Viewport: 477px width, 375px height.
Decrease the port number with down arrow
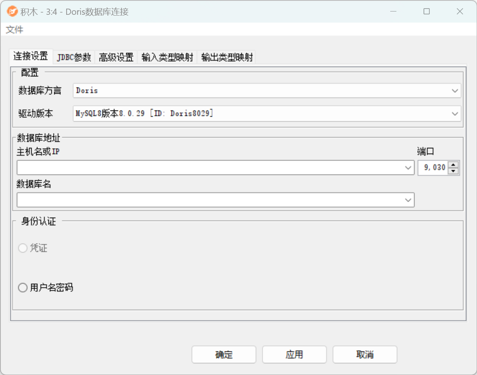(x=453, y=171)
